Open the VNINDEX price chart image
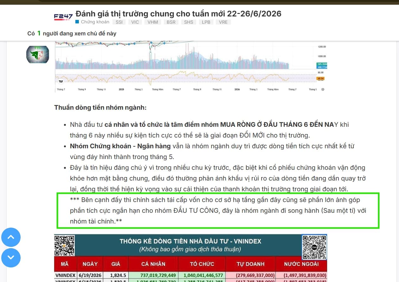399x282 pixels. pos(190,66)
